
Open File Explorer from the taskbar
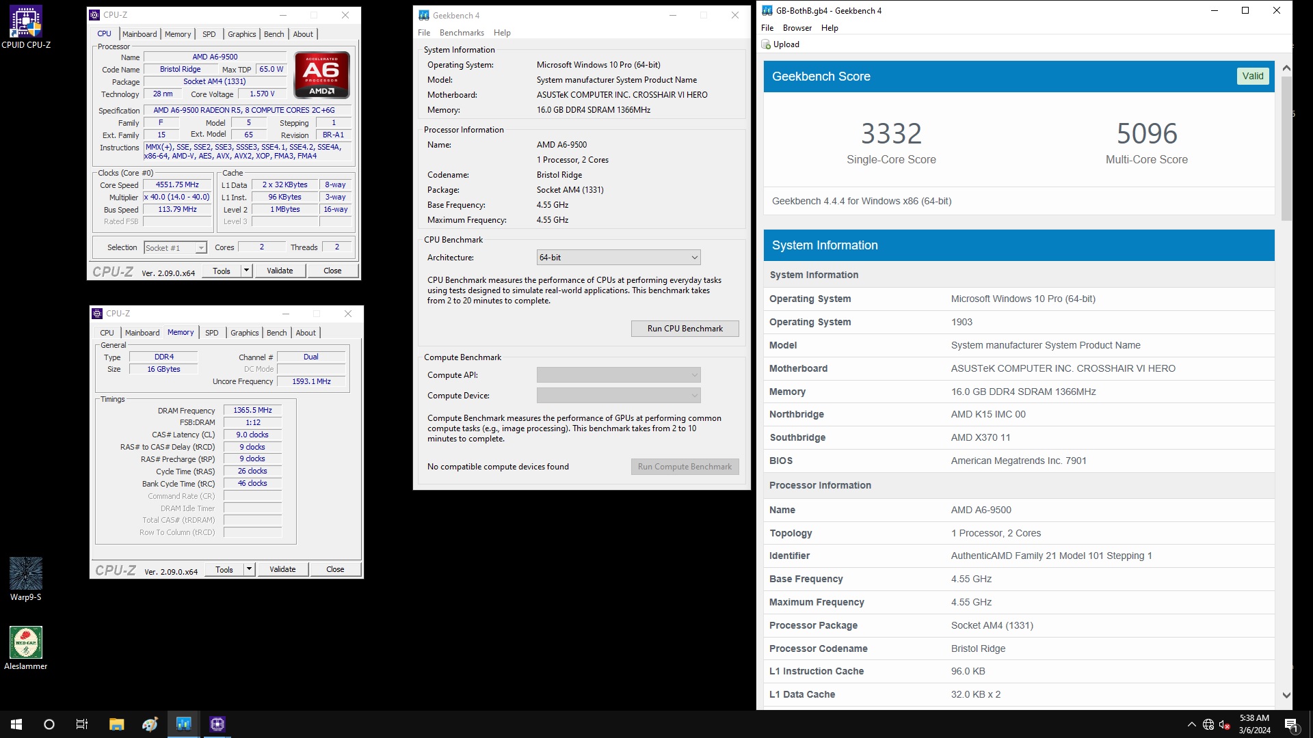117,724
